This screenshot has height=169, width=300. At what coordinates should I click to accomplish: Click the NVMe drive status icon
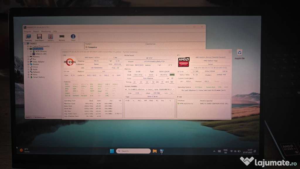pyautogui.click(x=178, y=104)
